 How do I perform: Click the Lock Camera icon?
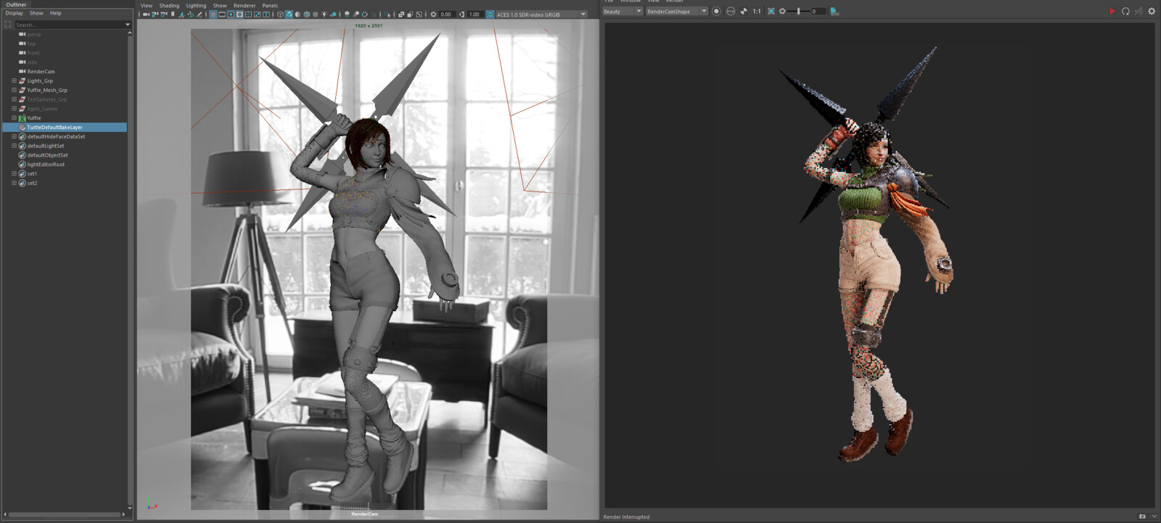pos(155,15)
